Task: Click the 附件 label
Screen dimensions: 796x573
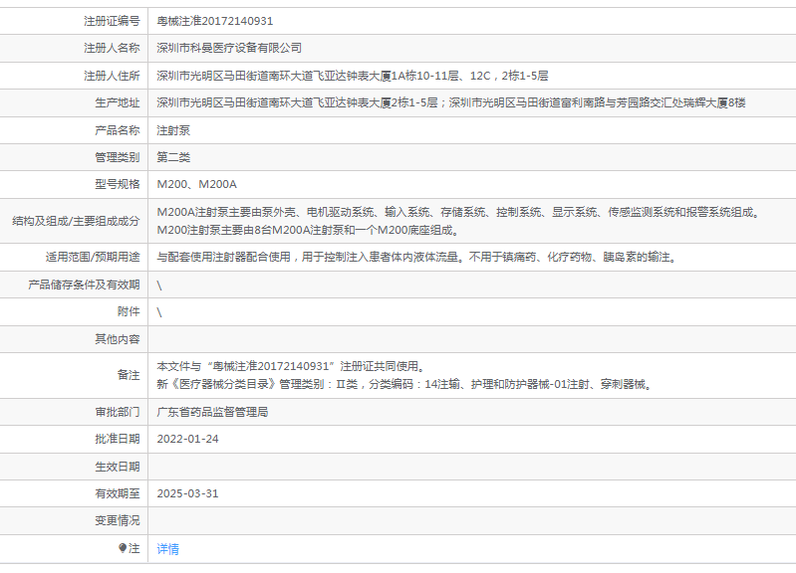Action: click(129, 311)
